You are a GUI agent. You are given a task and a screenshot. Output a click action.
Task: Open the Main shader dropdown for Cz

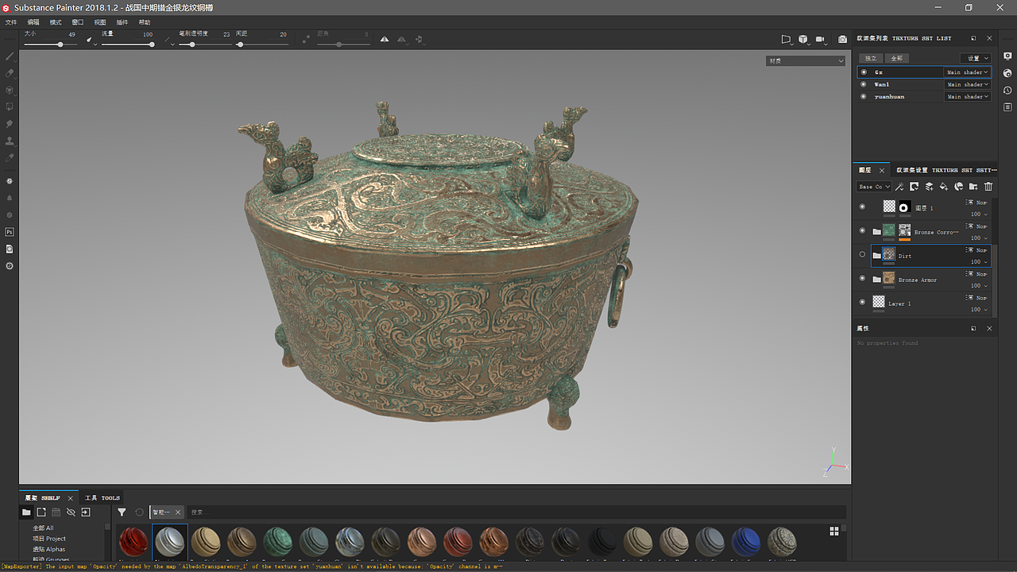(967, 72)
